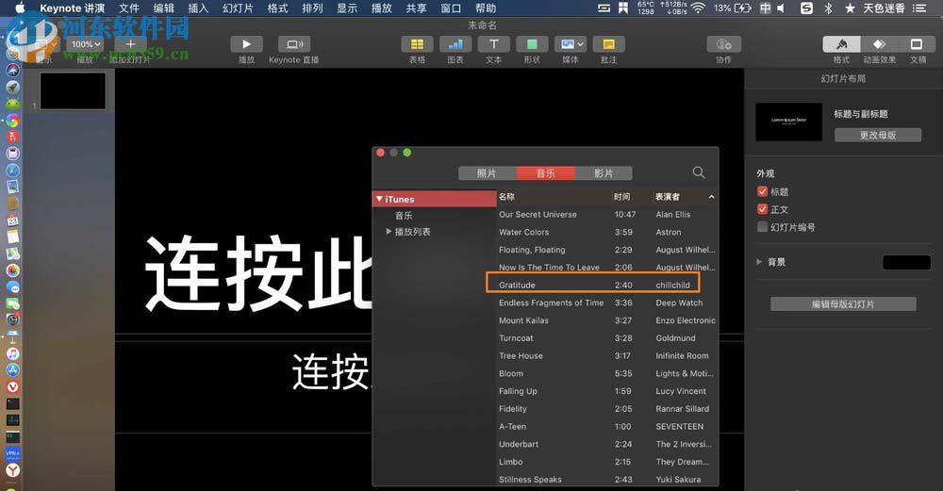Screen dimensions: 943x491
Task: Open the 编辑 menu
Action: click(x=163, y=8)
